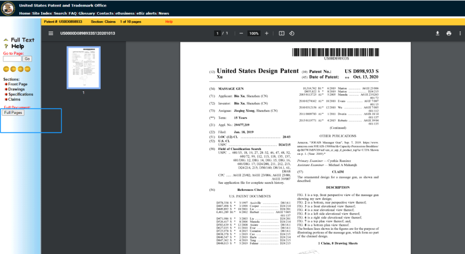The width and height of the screenshot is (465, 254).
Task: Click the current page number box
Action: [x=217, y=34]
